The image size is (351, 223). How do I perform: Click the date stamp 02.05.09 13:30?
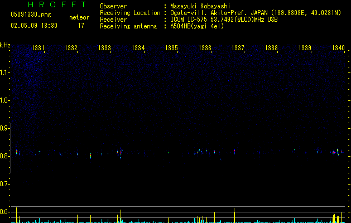34,26
